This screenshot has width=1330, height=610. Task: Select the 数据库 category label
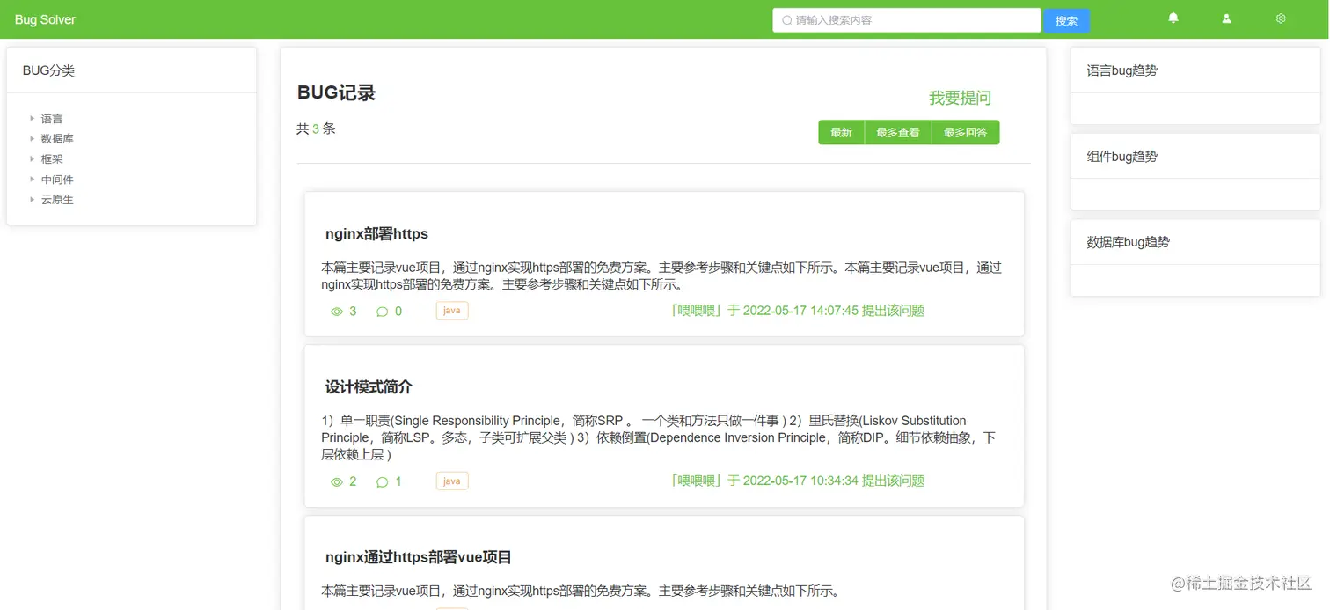pos(57,139)
